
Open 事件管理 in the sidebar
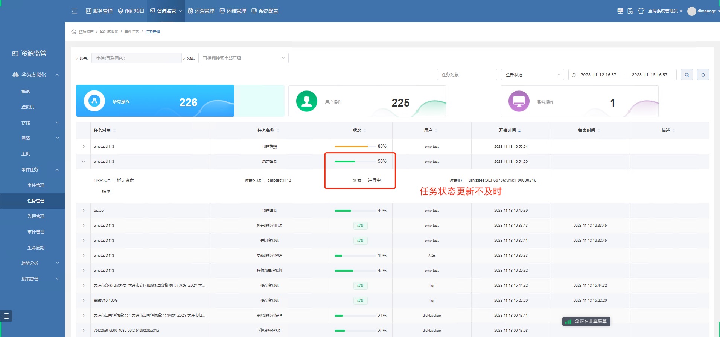click(x=36, y=185)
